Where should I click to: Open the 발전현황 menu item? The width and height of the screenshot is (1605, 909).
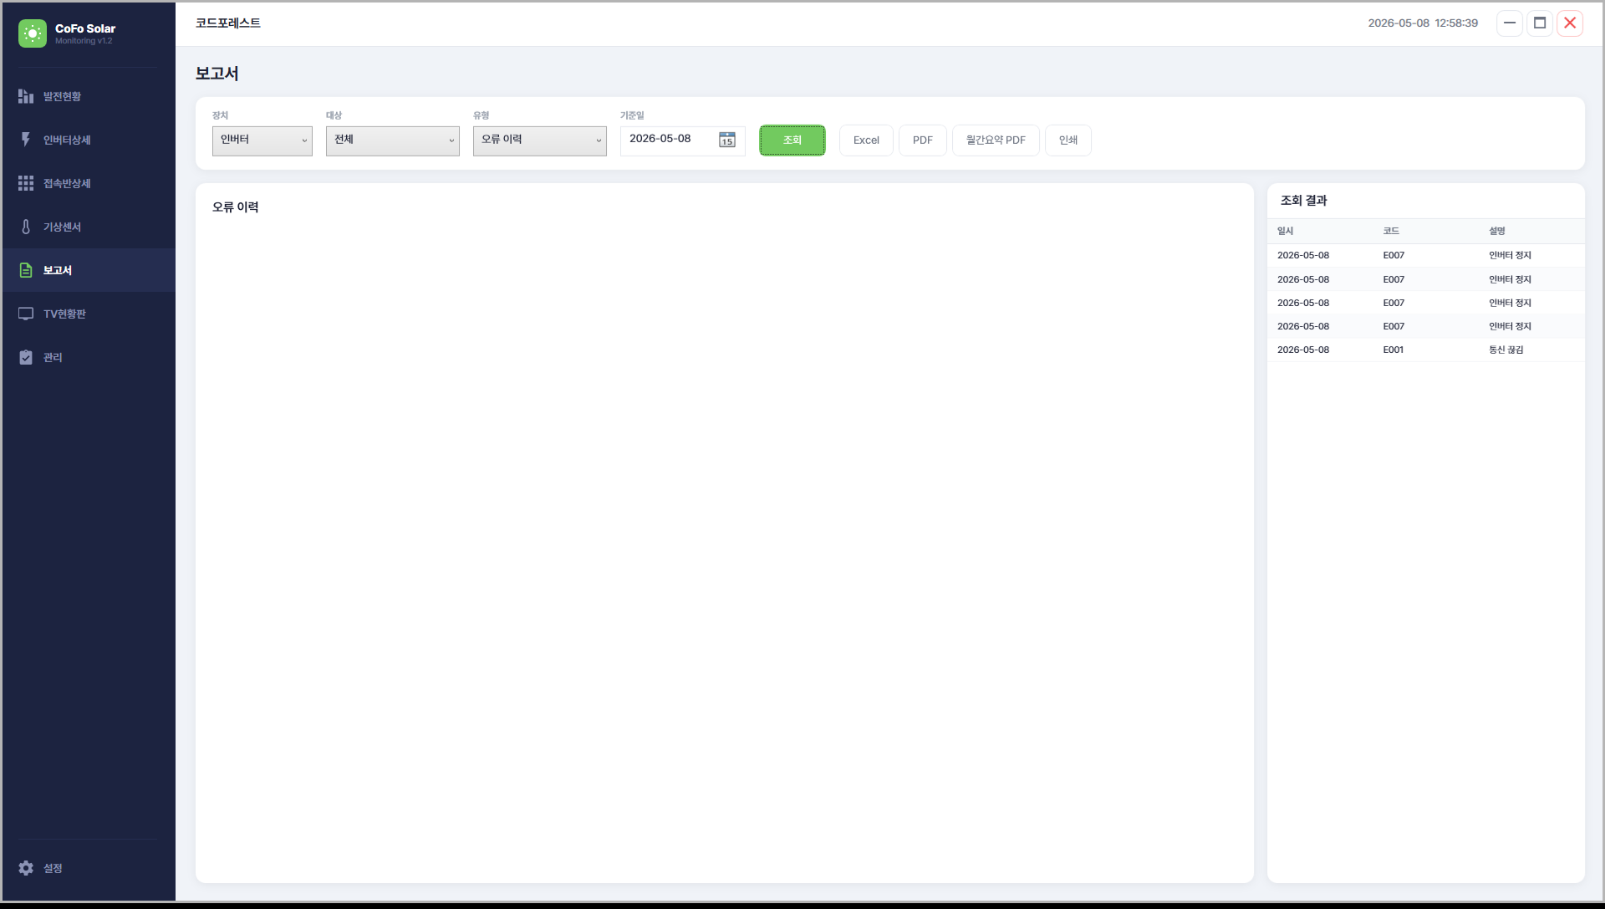pyautogui.click(x=89, y=96)
